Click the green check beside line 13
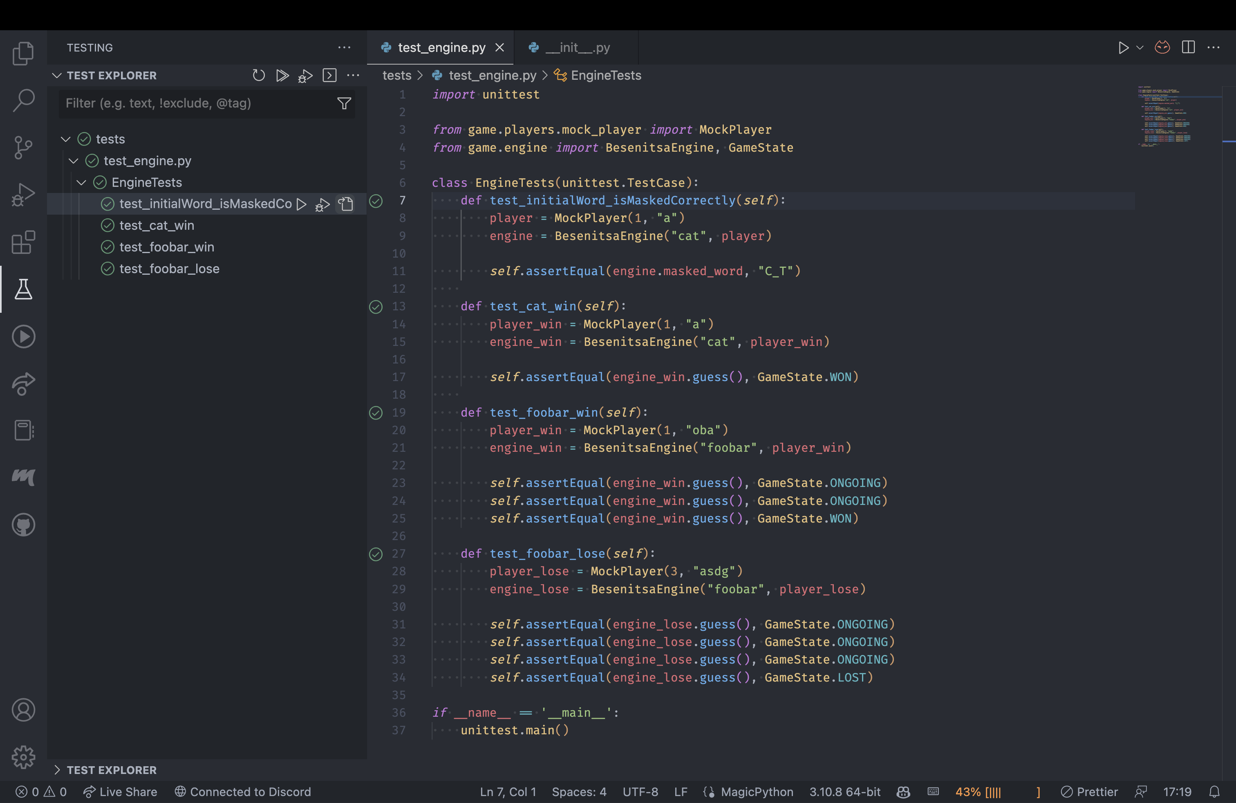1236x803 pixels. click(x=376, y=307)
